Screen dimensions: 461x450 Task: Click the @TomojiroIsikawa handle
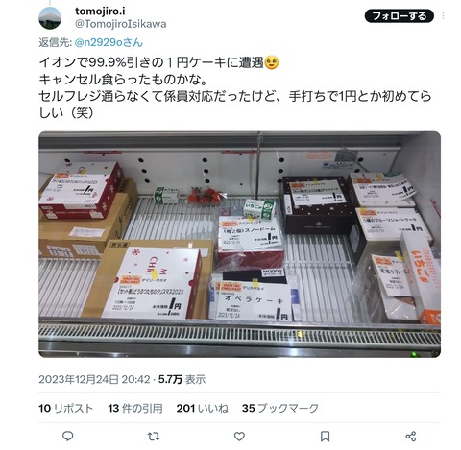tap(121, 24)
